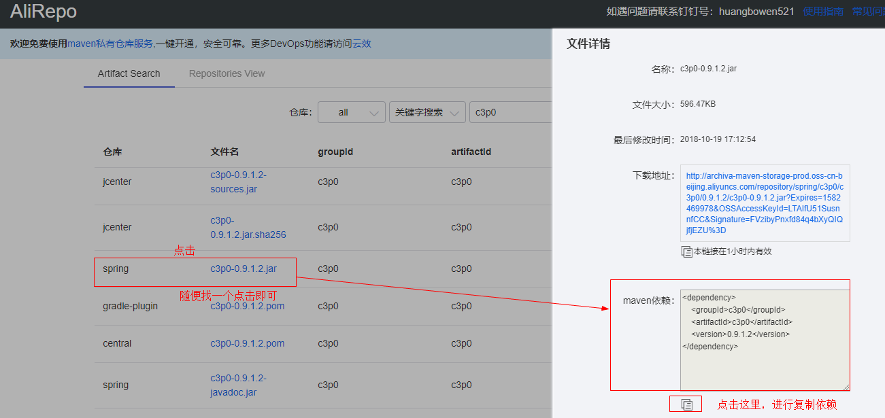Click the copy icon beside the link-validity note
885x418 pixels.
click(686, 251)
